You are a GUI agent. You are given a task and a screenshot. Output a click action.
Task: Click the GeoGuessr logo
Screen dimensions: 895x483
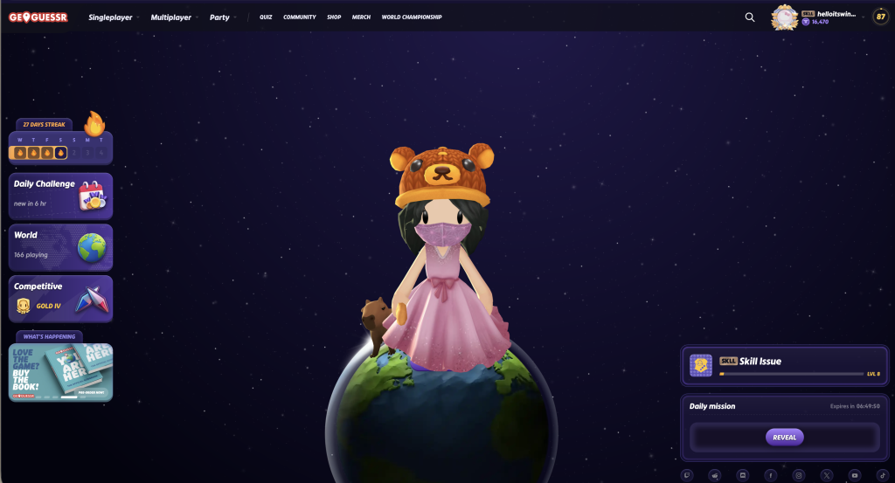[x=38, y=17]
